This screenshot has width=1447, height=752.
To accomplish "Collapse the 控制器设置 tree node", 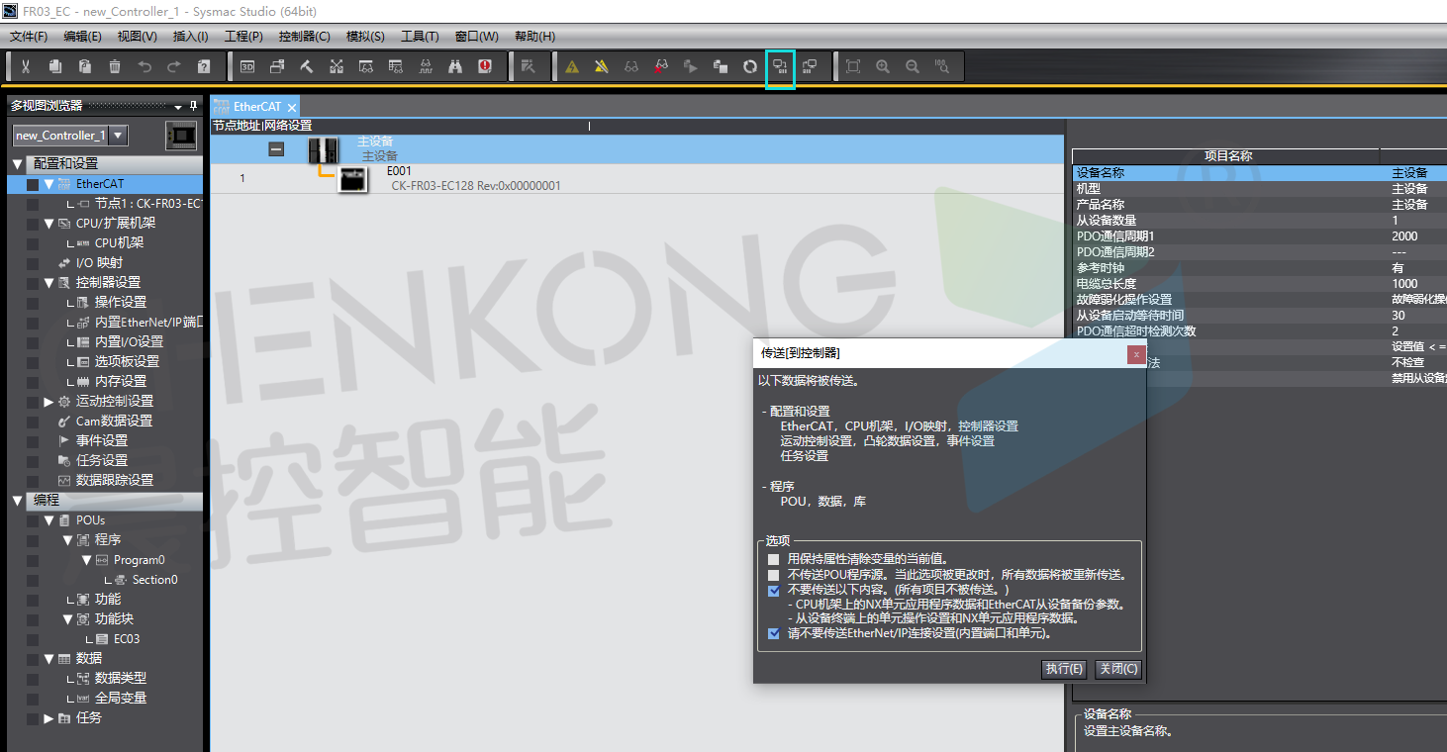I will [49, 283].
